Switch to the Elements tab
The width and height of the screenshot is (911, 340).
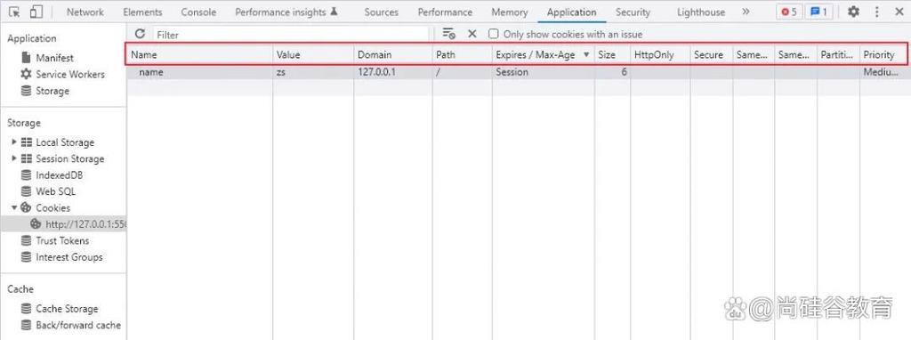click(x=142, y=12)
